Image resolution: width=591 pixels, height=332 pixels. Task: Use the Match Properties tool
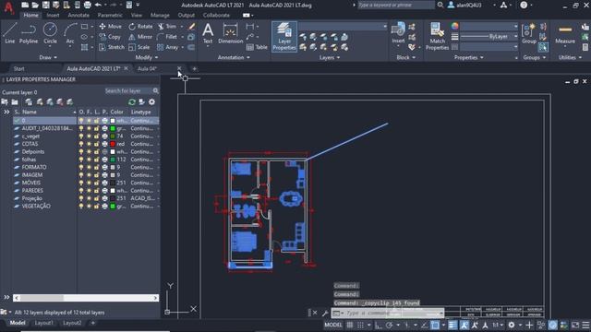pyautogui.click(x=437, y=37)
